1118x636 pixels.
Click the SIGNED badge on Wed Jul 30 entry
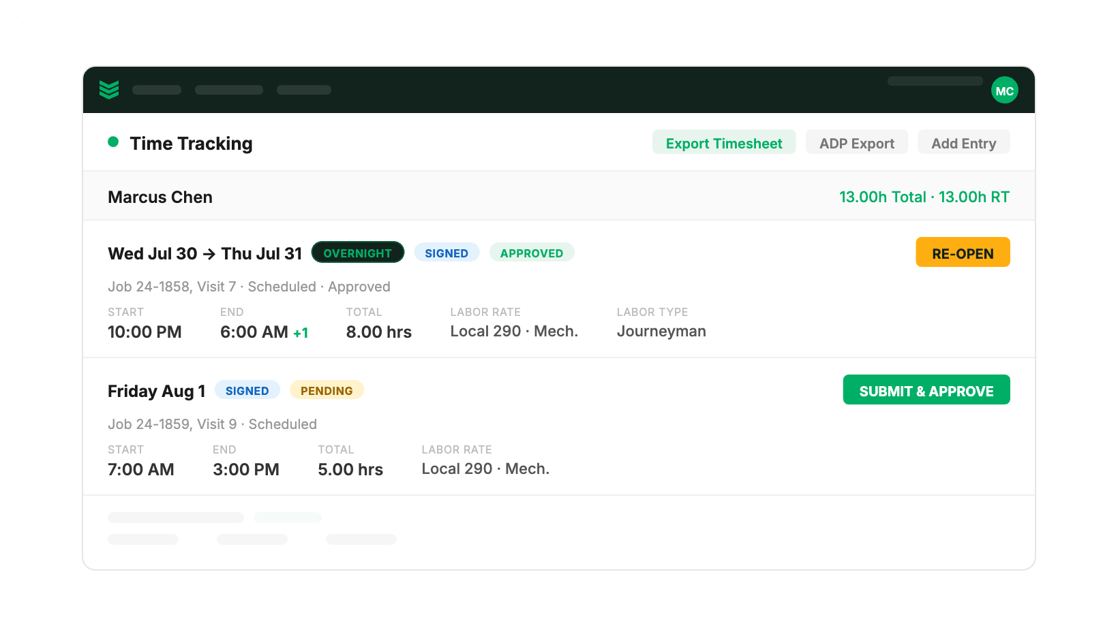pos(447,253)
